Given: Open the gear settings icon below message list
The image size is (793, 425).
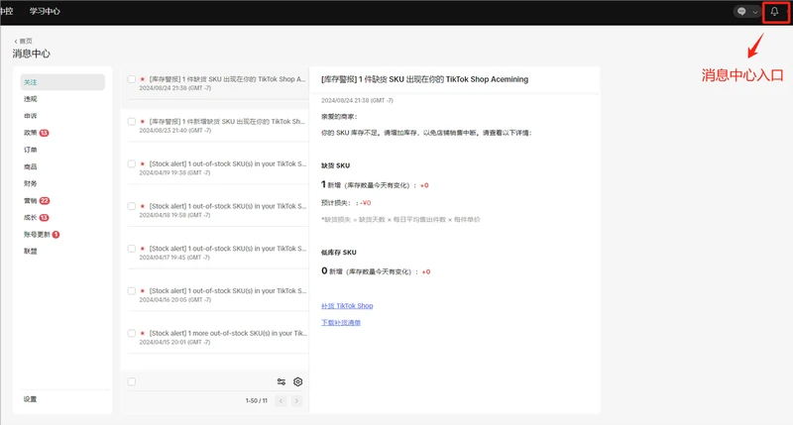Looking at the screenshot, I should tap(297, 381).
